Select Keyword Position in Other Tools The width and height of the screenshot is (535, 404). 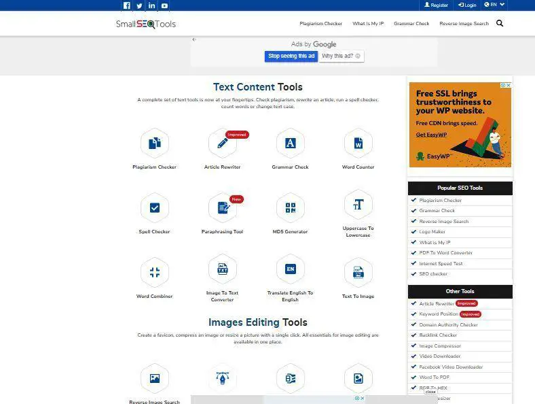(439, 314)
